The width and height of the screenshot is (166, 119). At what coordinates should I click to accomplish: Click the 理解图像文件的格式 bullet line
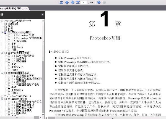71,70
